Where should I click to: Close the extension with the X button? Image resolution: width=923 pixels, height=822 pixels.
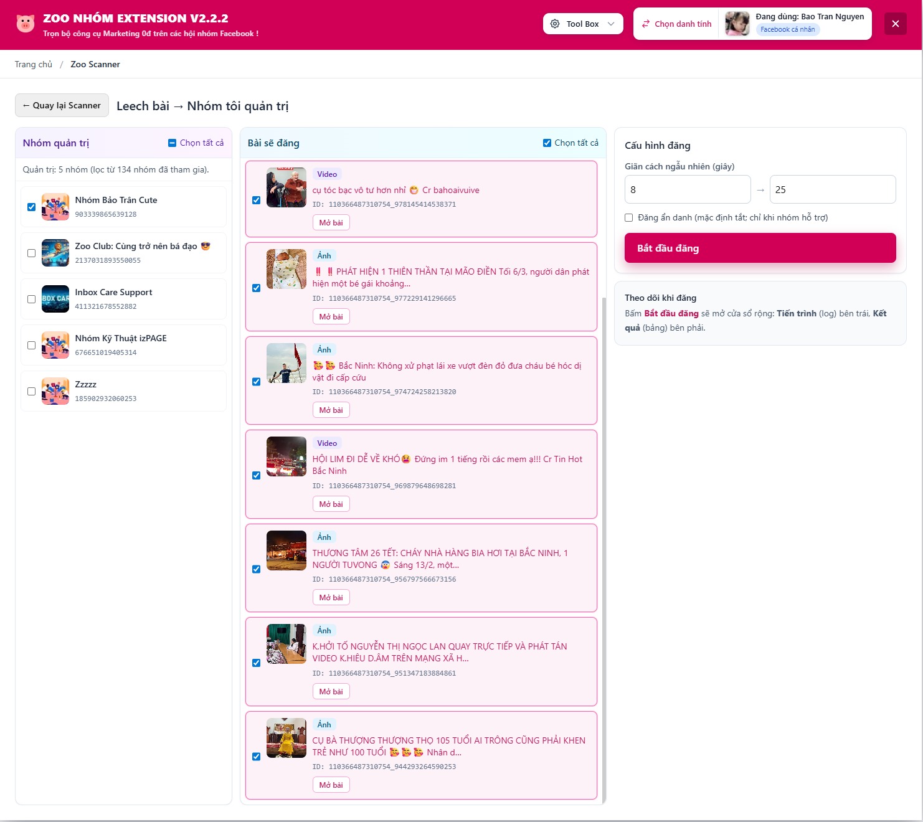click(x=895, y=24)
